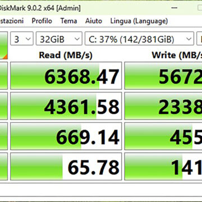This screenshot has height=202, width=202.
Task: Click the read result 669.14
Action: coord(66,136)
